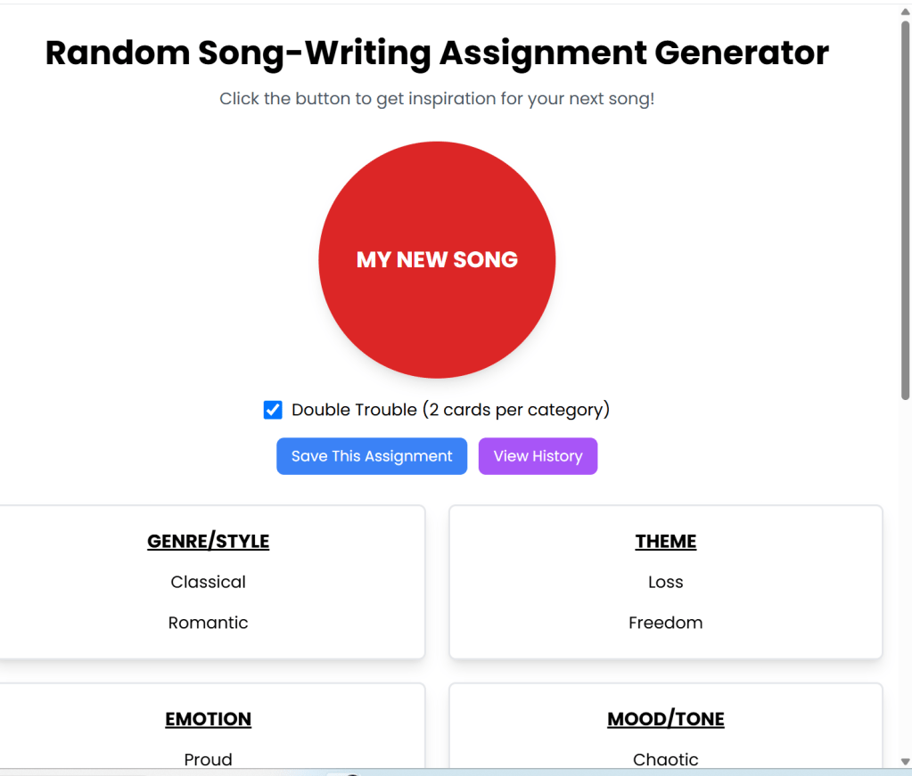The width and height of the screenshot is (912, 776).
Task: Click the Freedom theme entry
Action: 666,623
